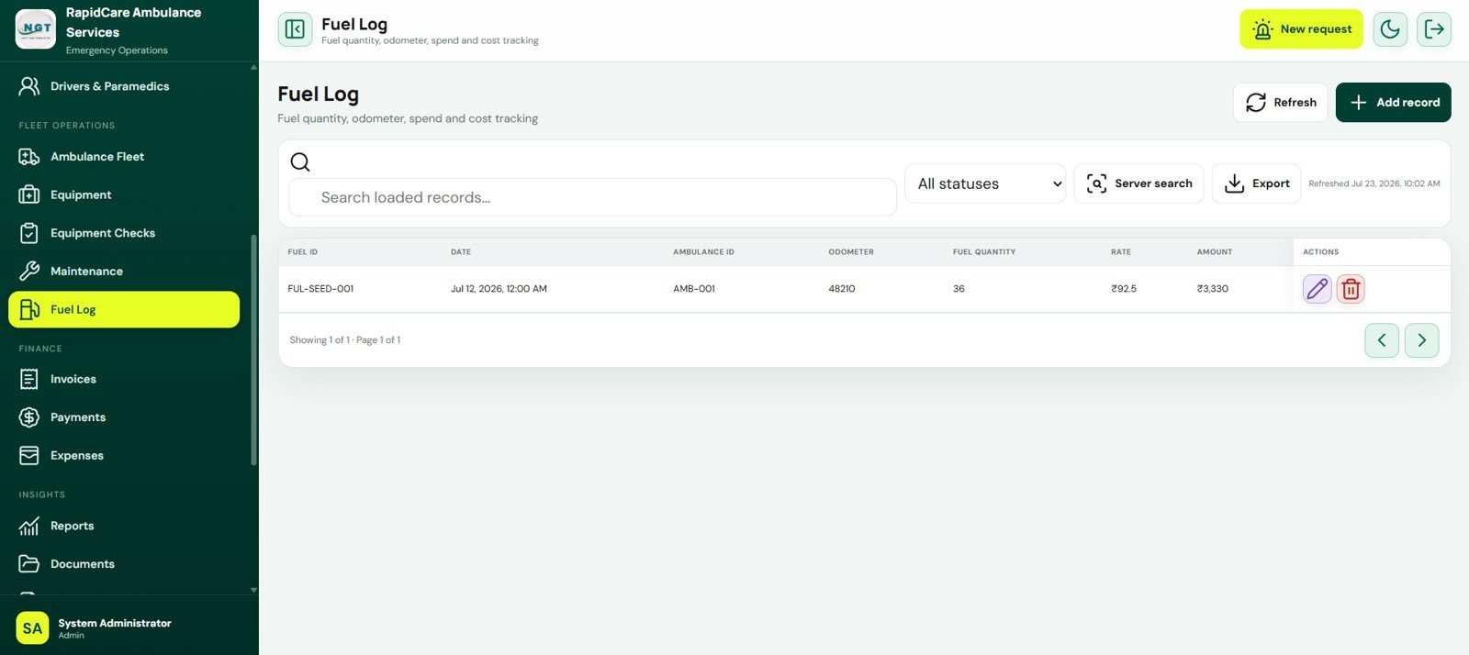This screenshot has width=1469, height=655.
Task: Click the Expenses card icon
Action: (29, 456)
